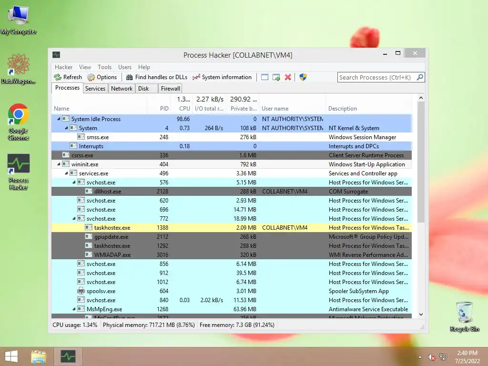The width and height of the screenshot is (488, 366).
Task: Sort by the User name column
Action: [x=292, y=104]
